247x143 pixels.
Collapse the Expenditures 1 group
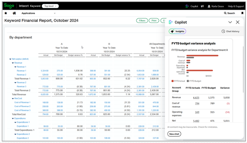click(x=15, y=122)
